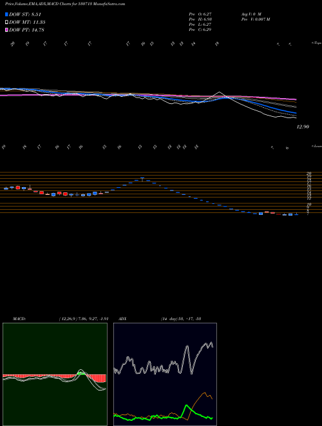Click the green ADX line peak

click(186, 405)
